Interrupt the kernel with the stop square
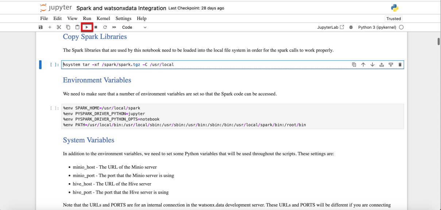 point(96,27)
